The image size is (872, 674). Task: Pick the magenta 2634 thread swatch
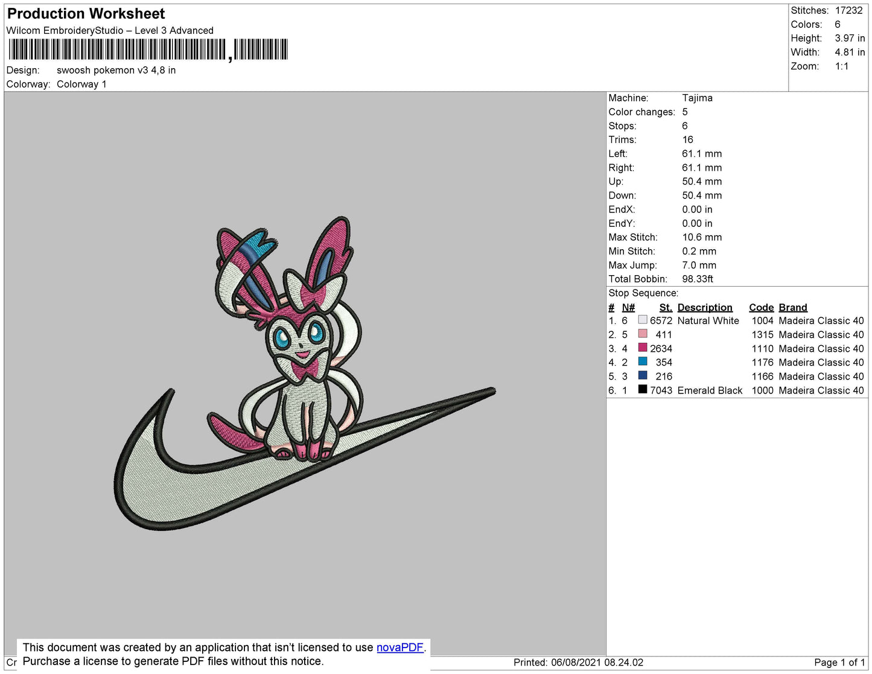click(643, 348)
